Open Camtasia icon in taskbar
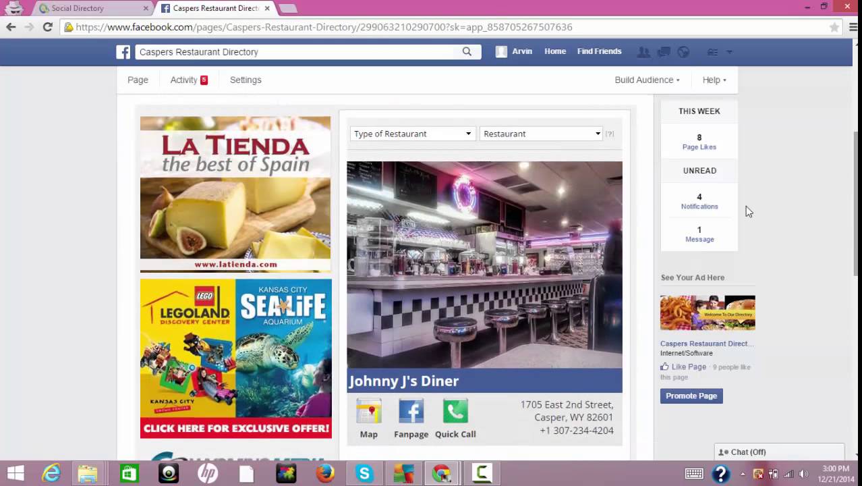This screenshot has height=486, width=862. [x=482, y=473]
